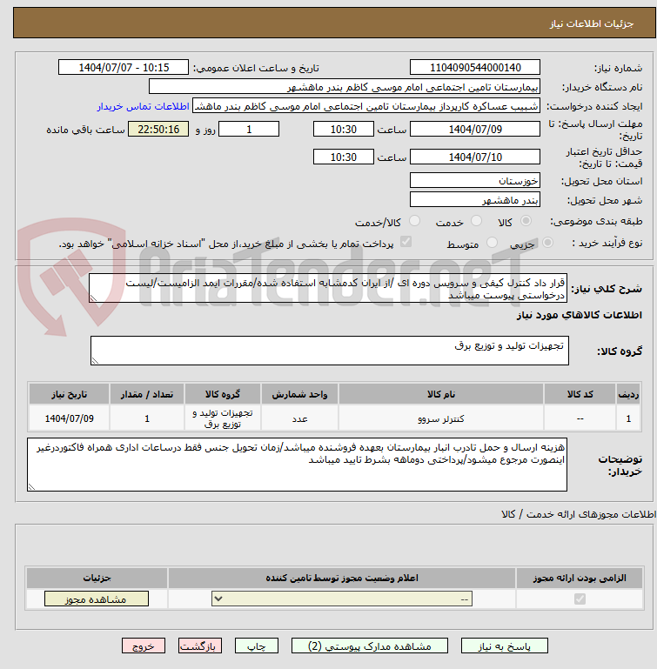Click the remaining time field 22:50:16

(158, 130)
